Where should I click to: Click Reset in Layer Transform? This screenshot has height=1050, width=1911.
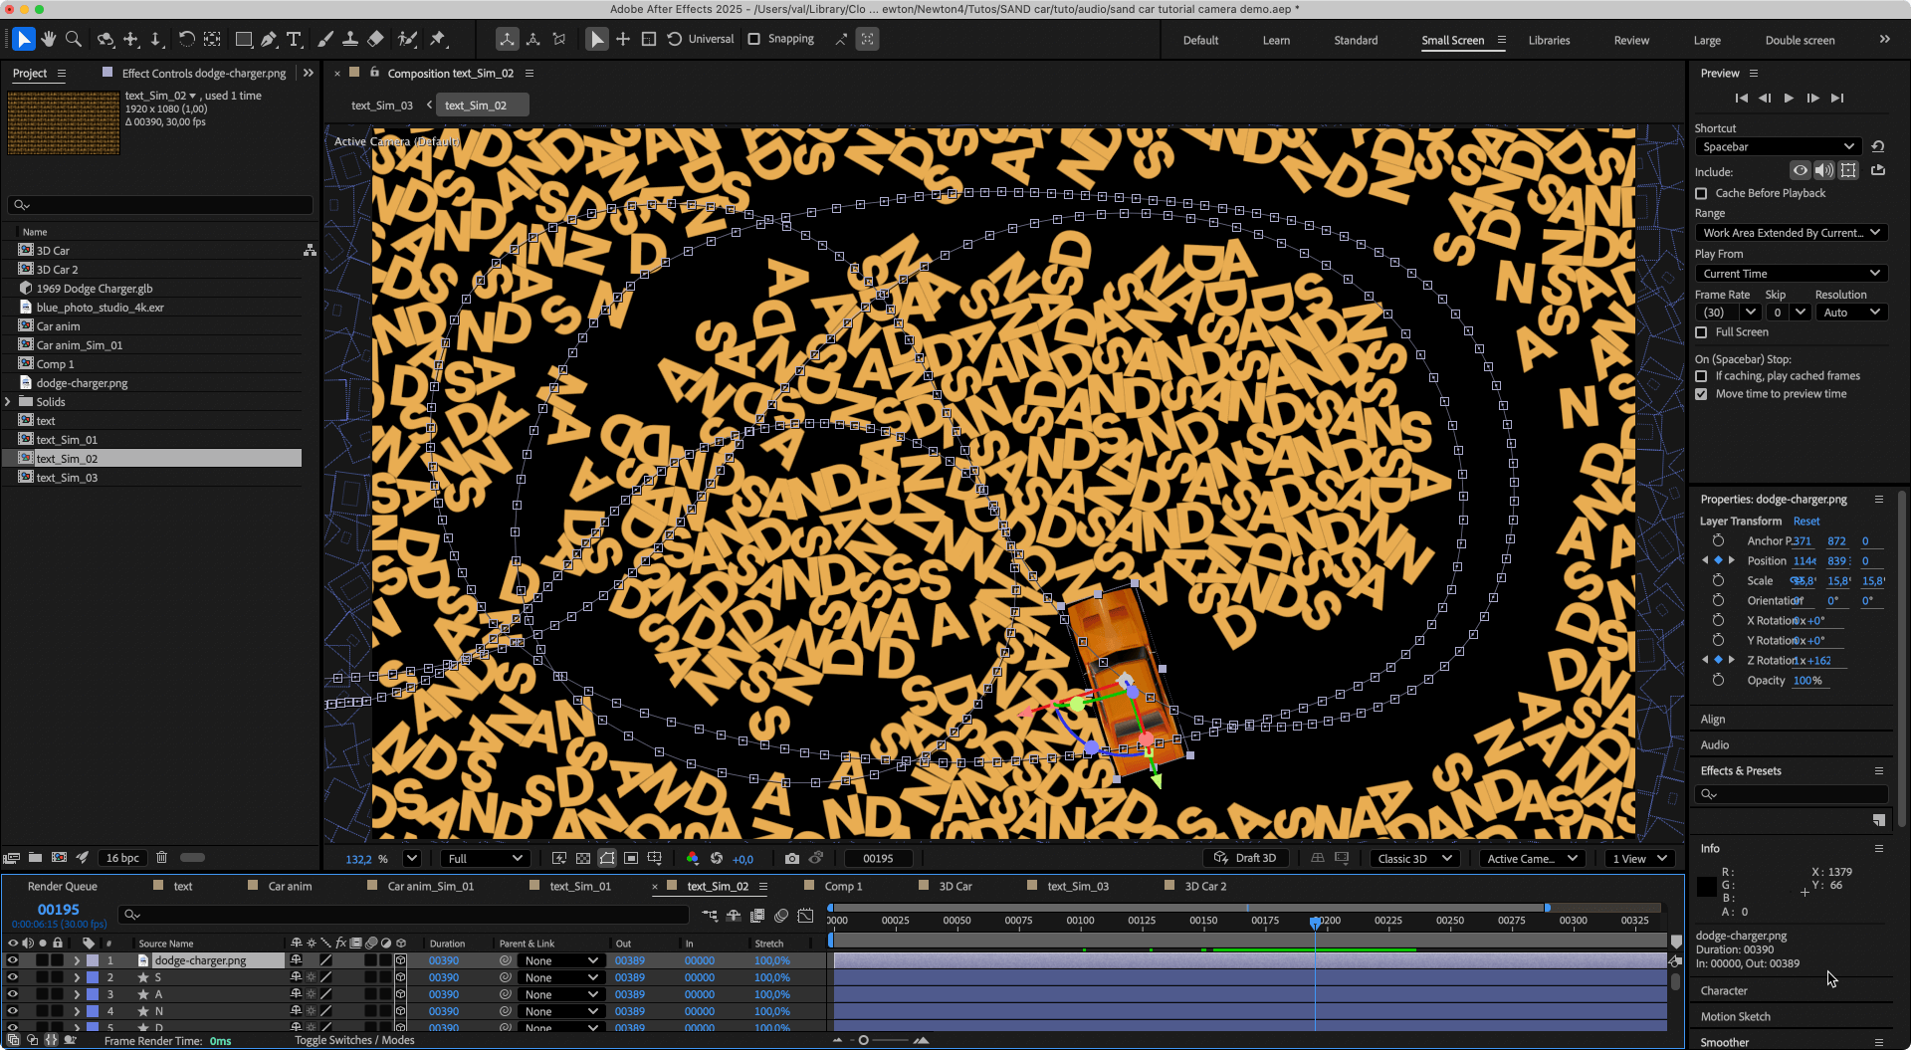(x=1805, y=521)
